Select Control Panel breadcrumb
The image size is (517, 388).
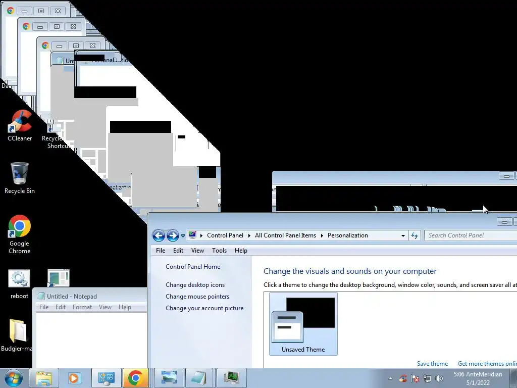pos(225,235)
